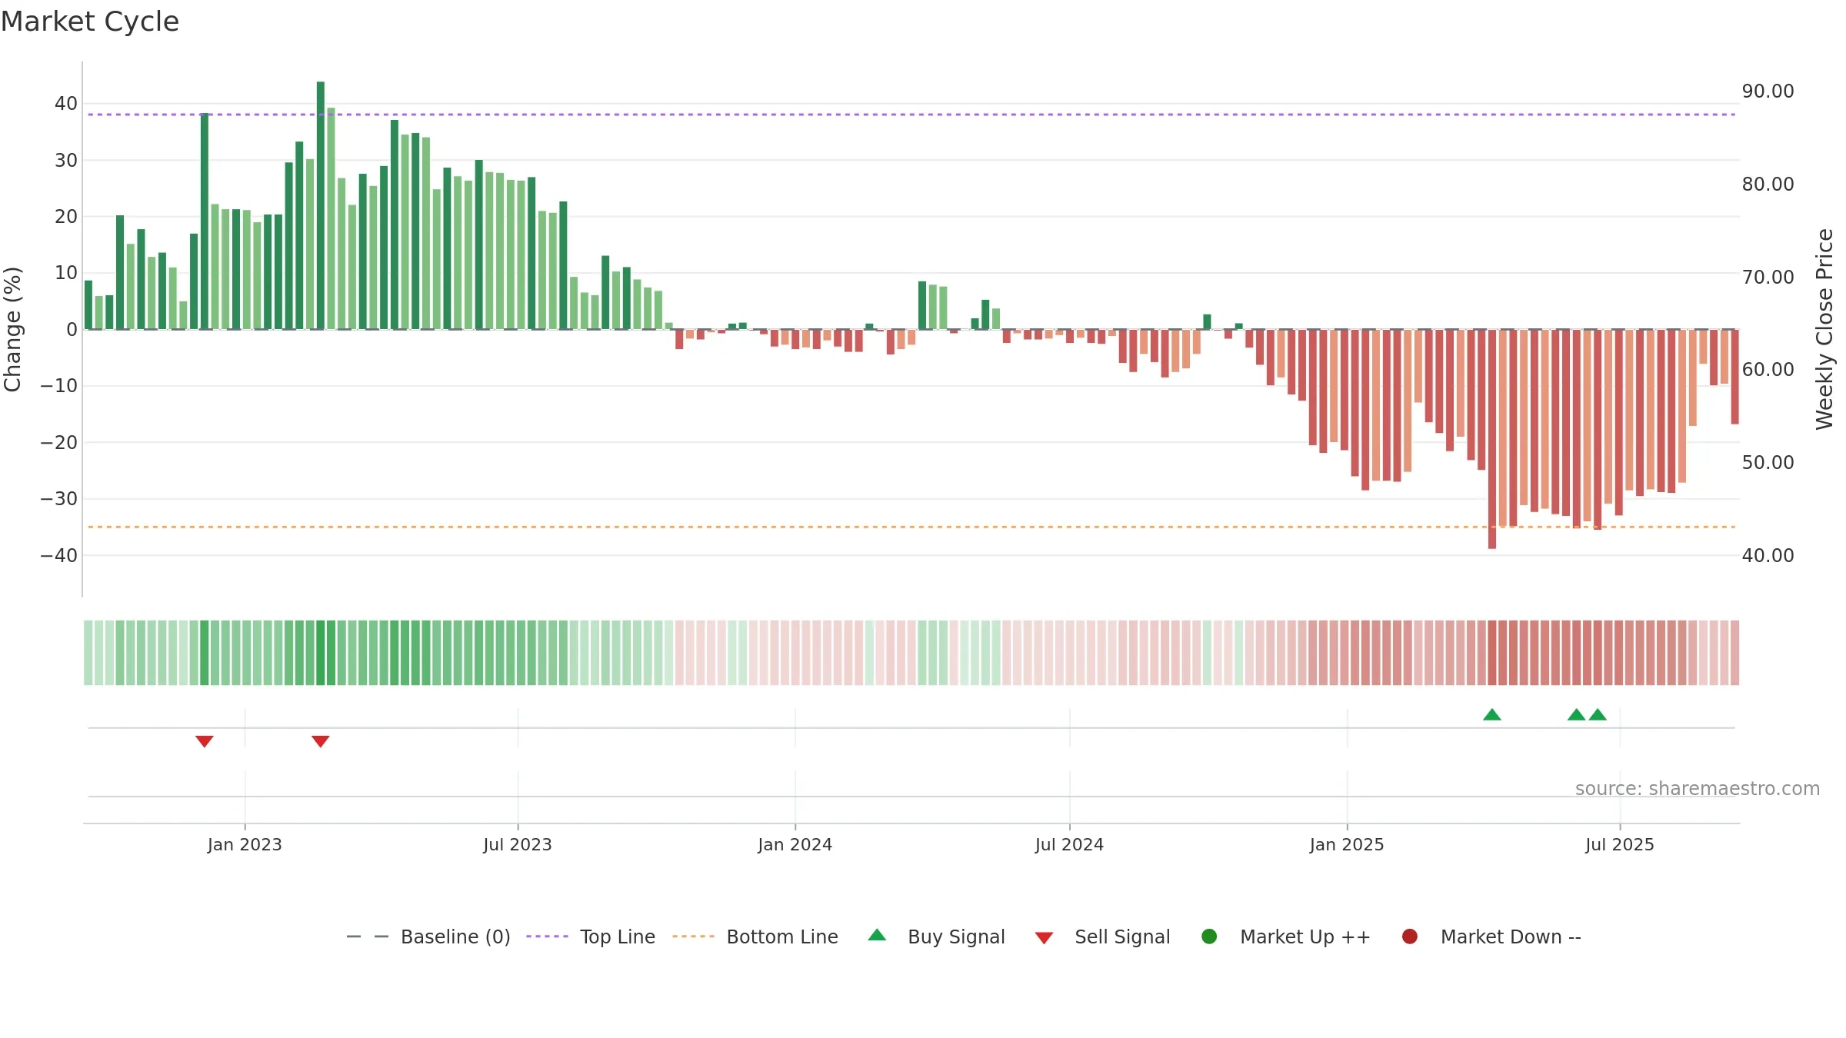Click the darkest red heat strip cell in spring 2025
The image size is (1846, 1038).
(1492, 653)
